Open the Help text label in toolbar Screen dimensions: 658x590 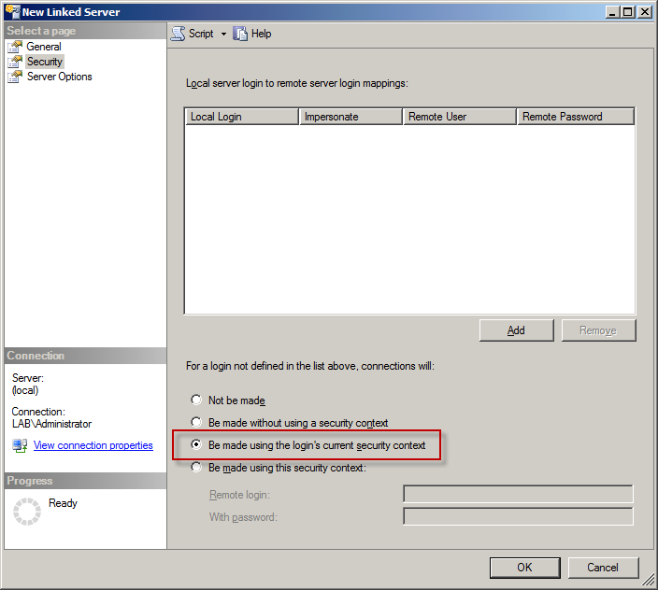click(261, 34)
